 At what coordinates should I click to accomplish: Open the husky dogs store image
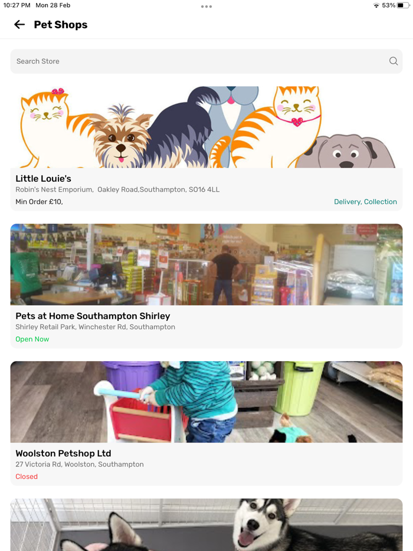[x=206, y=524]
